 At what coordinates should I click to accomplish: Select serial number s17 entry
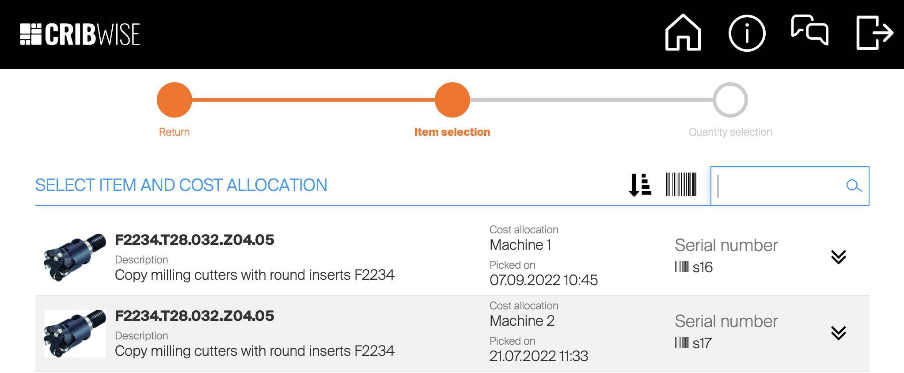(694, 343)
